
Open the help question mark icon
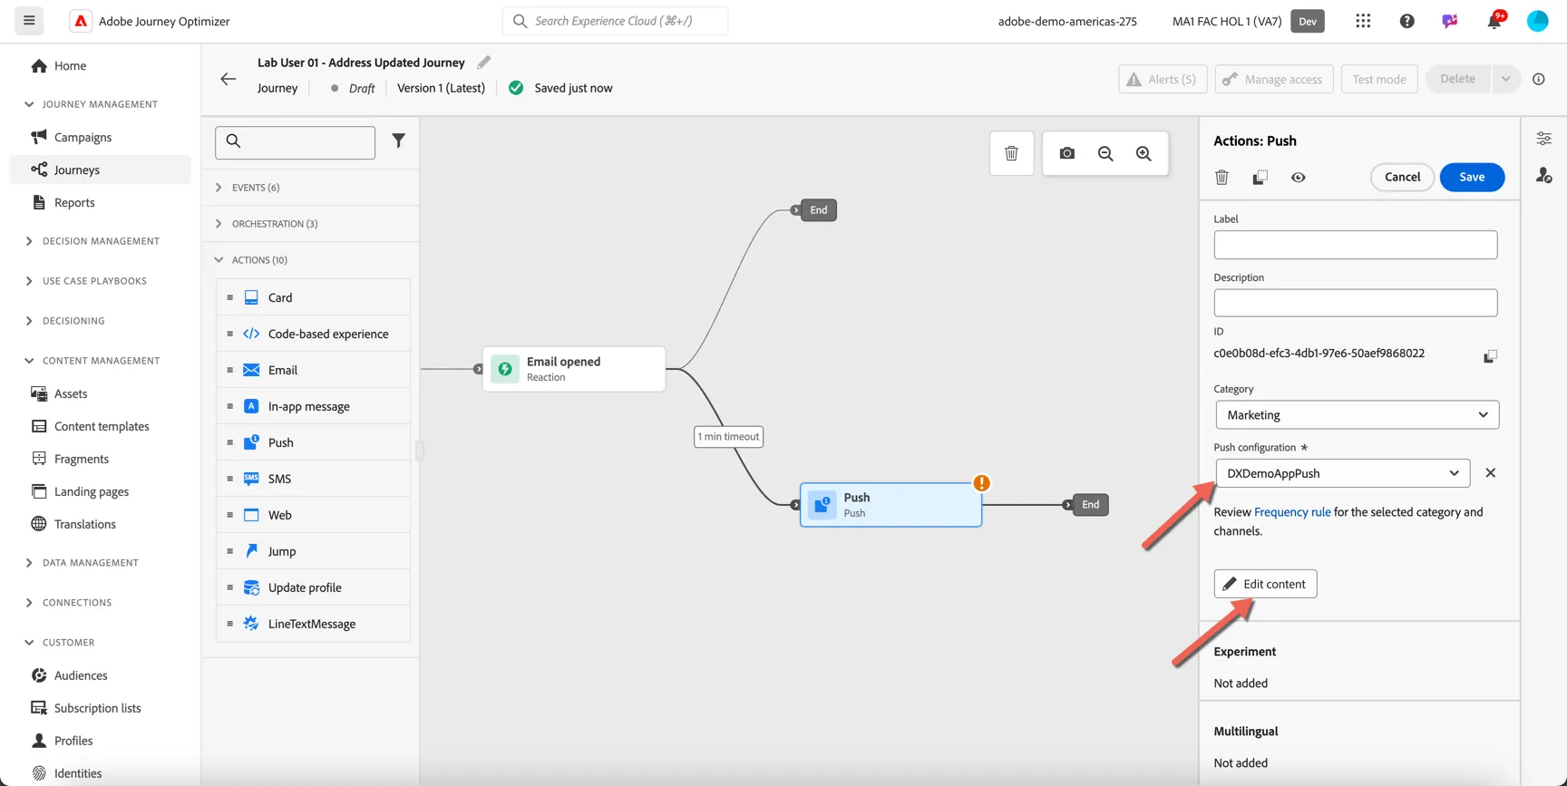coord(1406,21)
